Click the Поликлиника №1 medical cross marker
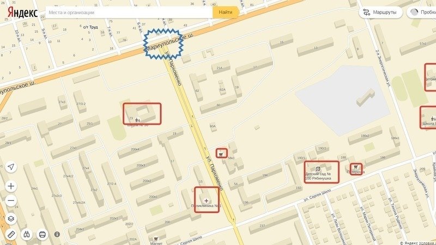 tap(207, 200)
